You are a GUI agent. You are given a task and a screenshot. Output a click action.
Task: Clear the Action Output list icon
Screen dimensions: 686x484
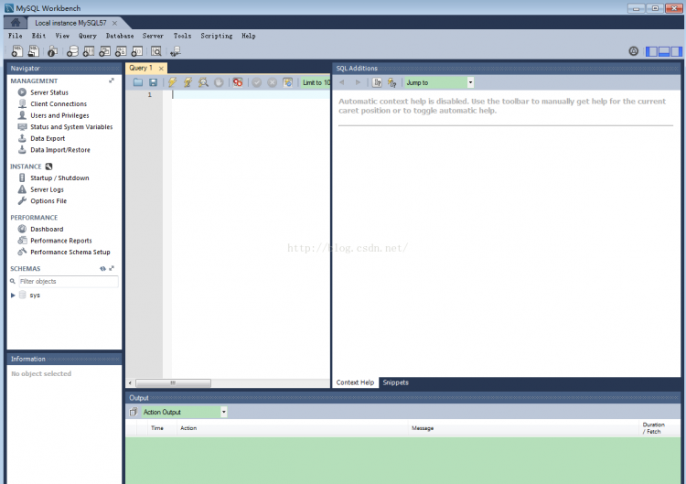[x=134, y=412]
